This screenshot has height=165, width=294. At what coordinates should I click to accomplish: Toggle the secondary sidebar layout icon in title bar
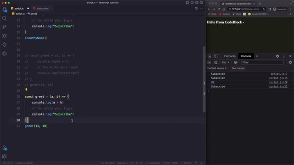(197, 3)
